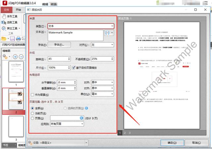Toggle 'scale relative to target page' checkbox

[74, 68]
